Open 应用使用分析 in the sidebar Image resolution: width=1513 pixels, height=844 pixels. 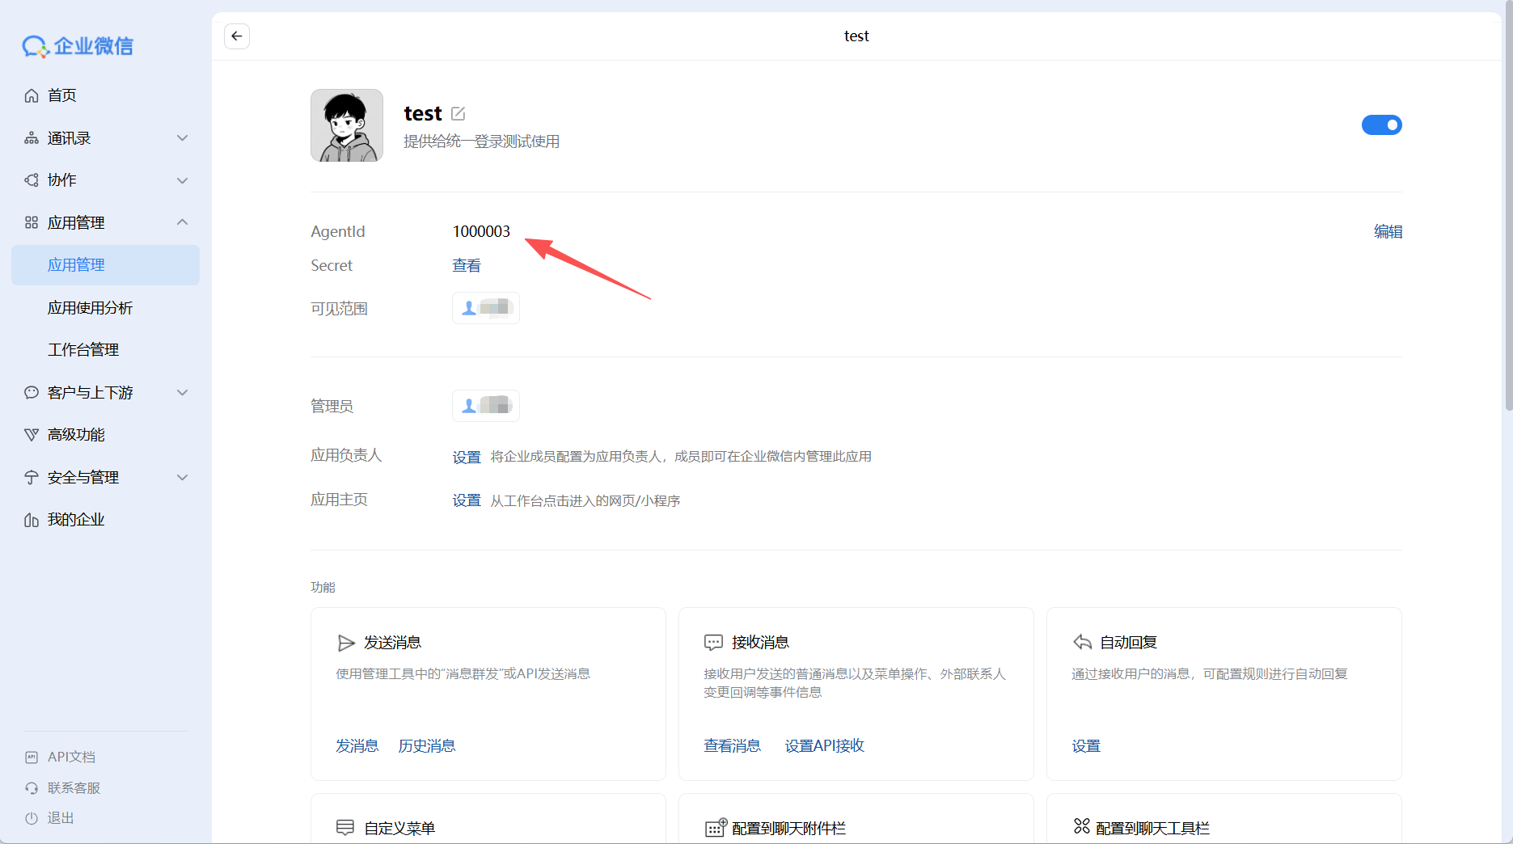pos(91,307)
